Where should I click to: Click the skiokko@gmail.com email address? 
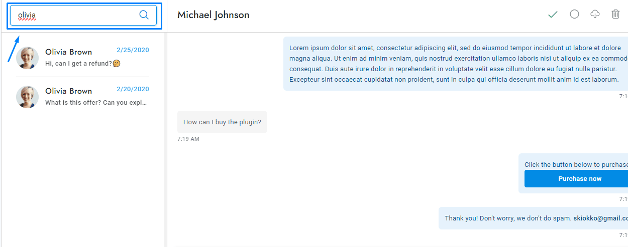(x=600, y=218)
